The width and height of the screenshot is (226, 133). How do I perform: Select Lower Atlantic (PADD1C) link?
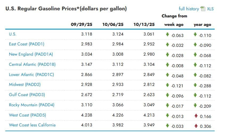[x=31, y=74]
